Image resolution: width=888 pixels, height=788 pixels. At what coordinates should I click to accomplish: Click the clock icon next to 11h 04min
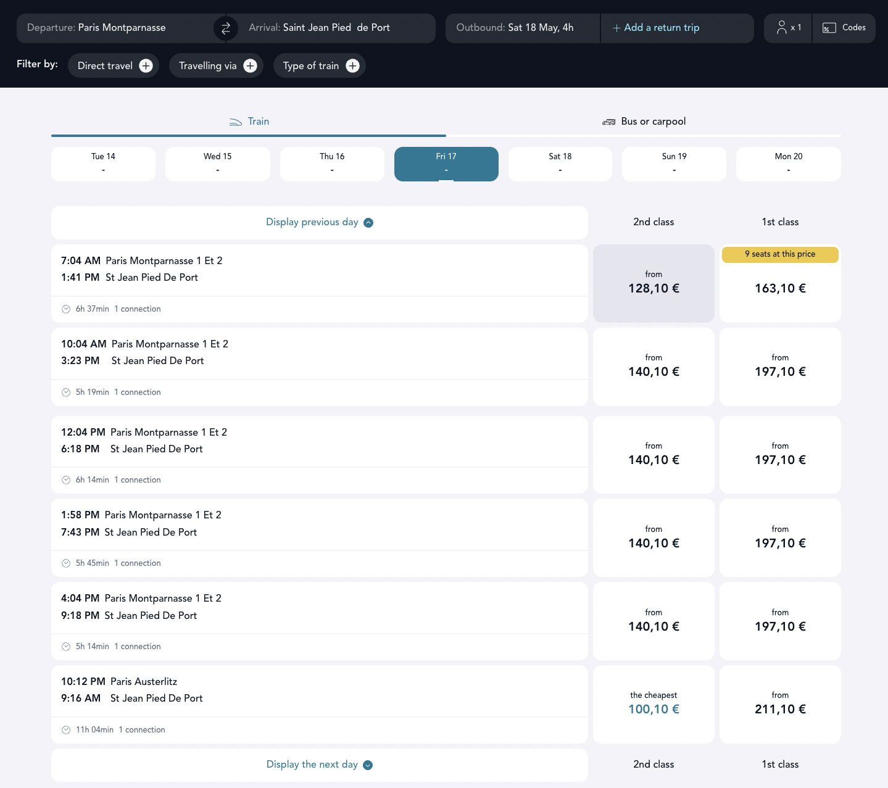tap(66, 730)
